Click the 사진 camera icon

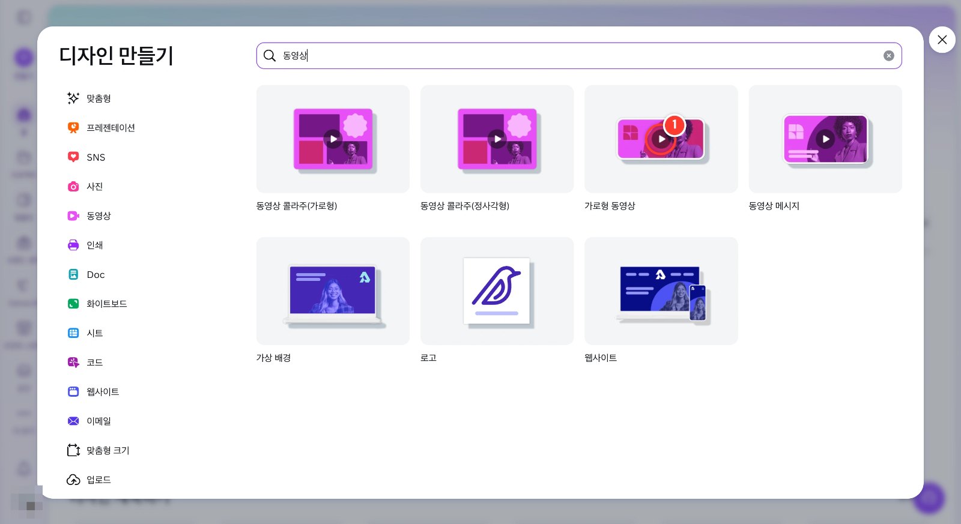coord(73,186)
